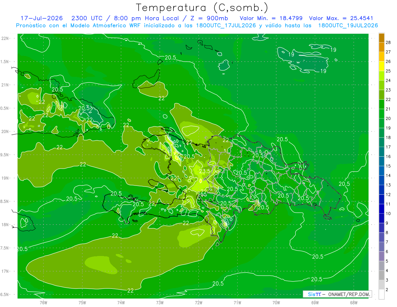
Task: Click the title 'Temperatura (C,somb.)'
Action: pos(202,8)
